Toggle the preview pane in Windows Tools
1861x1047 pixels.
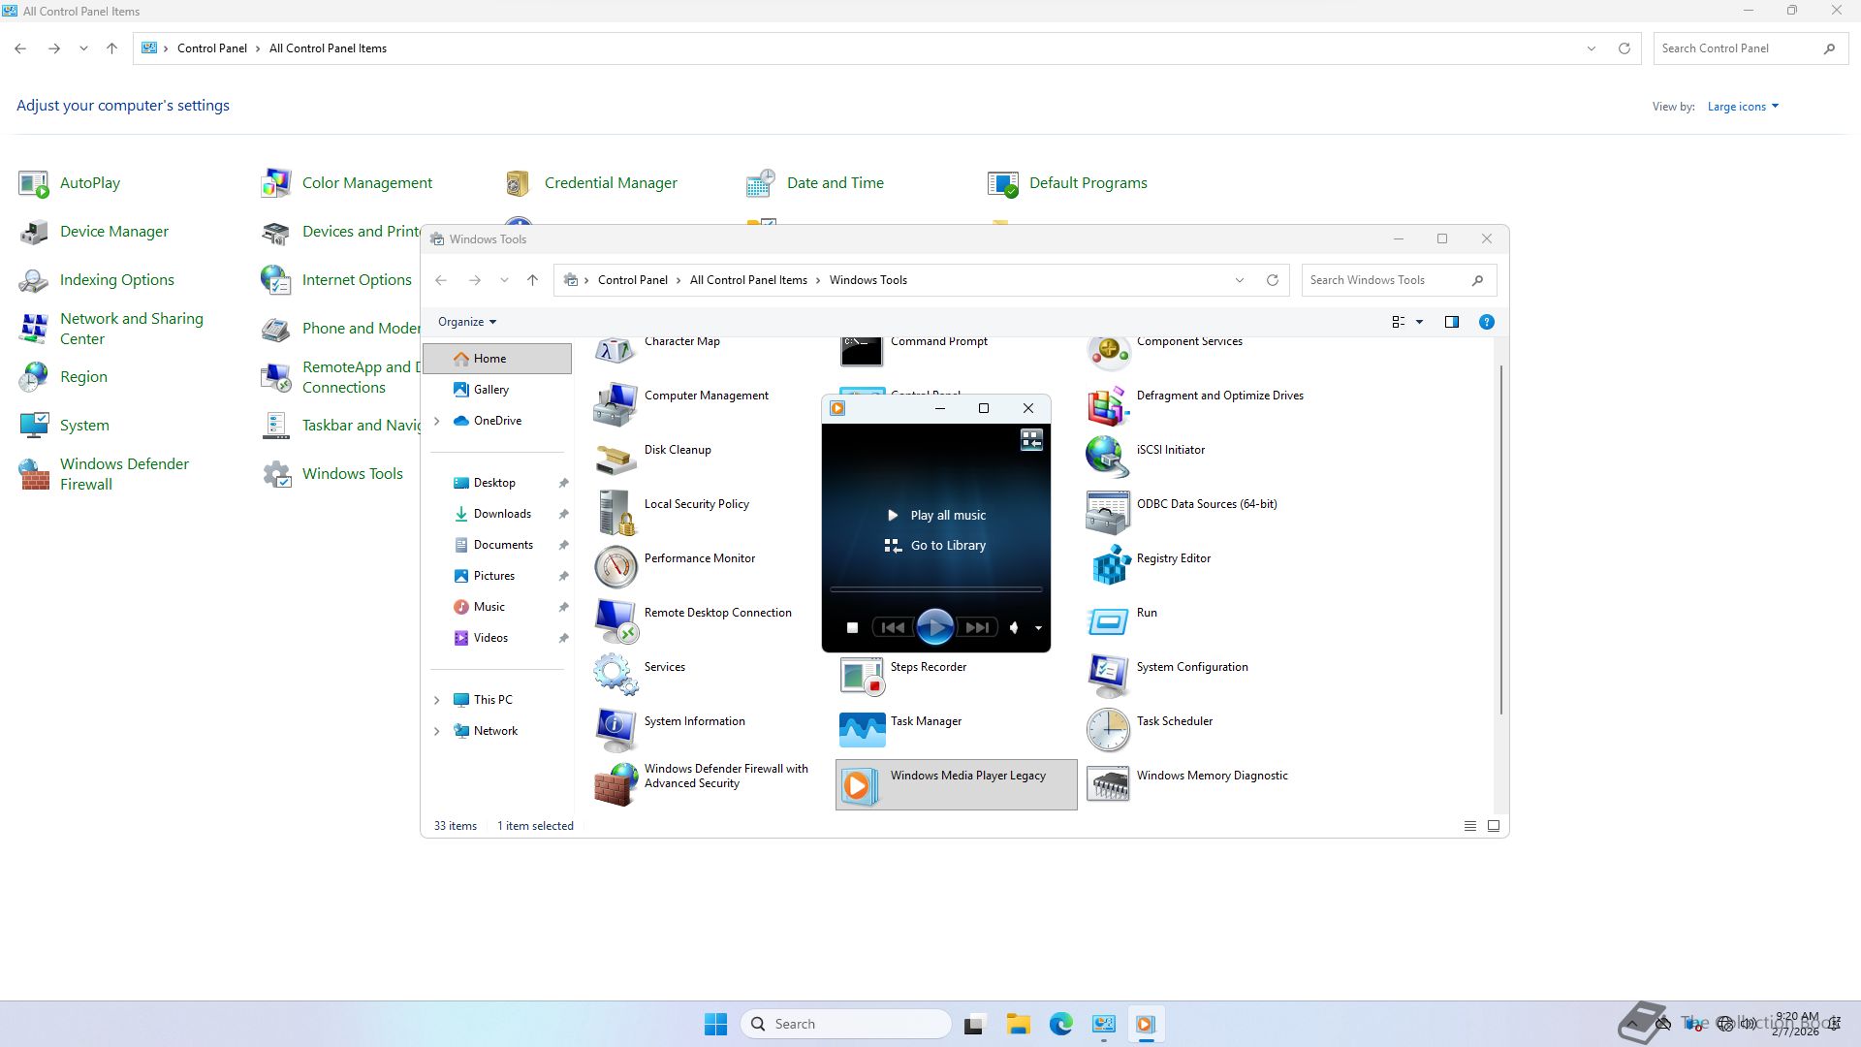(1451, 322)
